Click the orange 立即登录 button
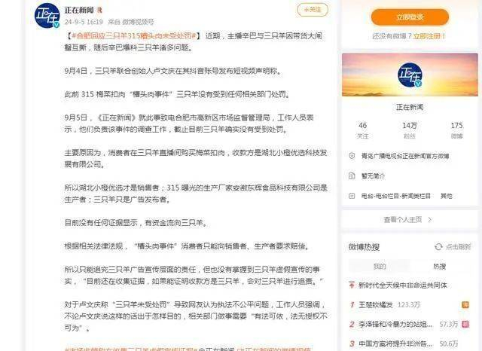Viewport: 482px width, 351px height. 410,17
